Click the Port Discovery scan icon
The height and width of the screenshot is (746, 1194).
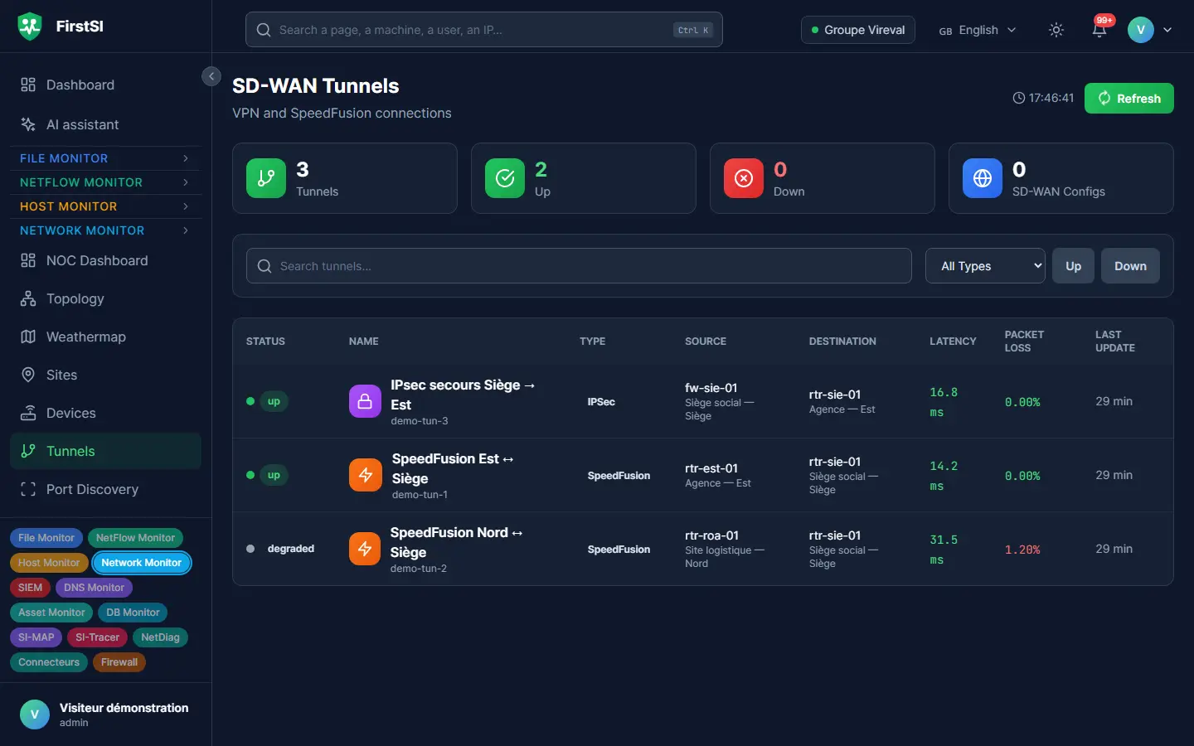(28, 489)
